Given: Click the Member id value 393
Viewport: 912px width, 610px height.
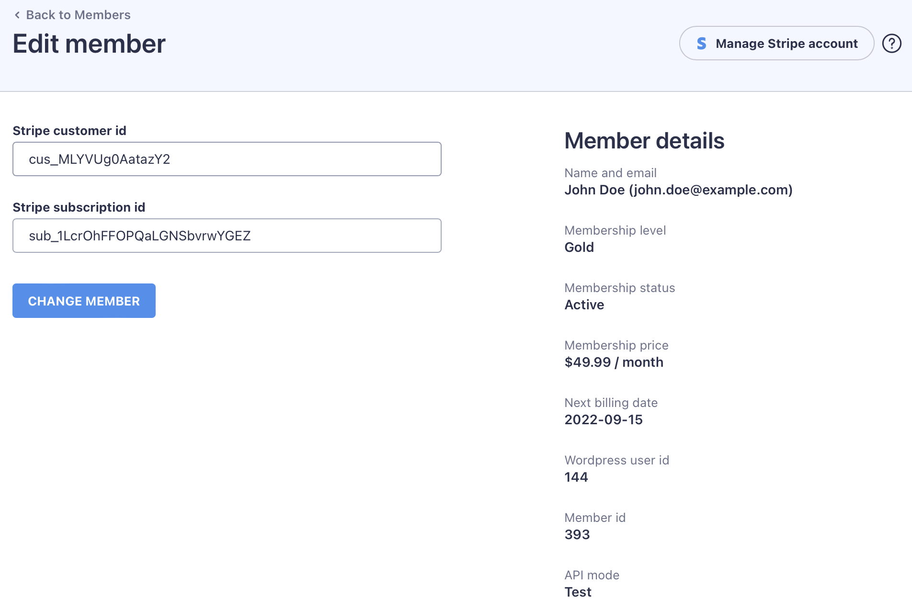Looking at the screenshot, I should coord(577,535).
